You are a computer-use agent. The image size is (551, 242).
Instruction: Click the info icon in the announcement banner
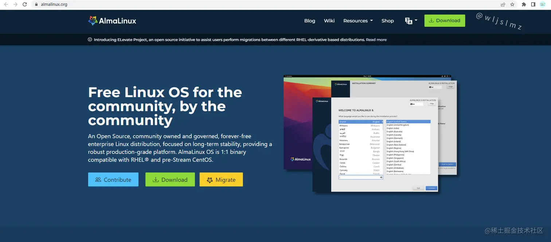90,40
